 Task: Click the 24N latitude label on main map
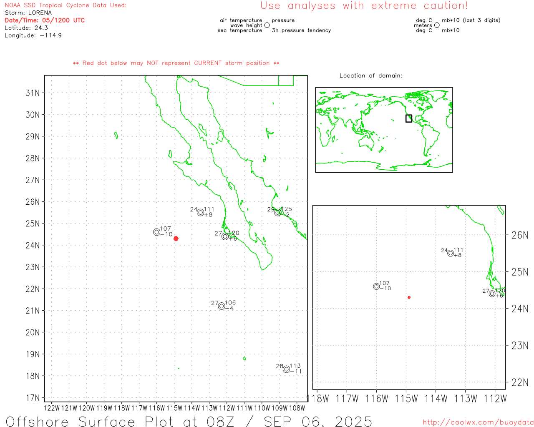pos(33,245)
